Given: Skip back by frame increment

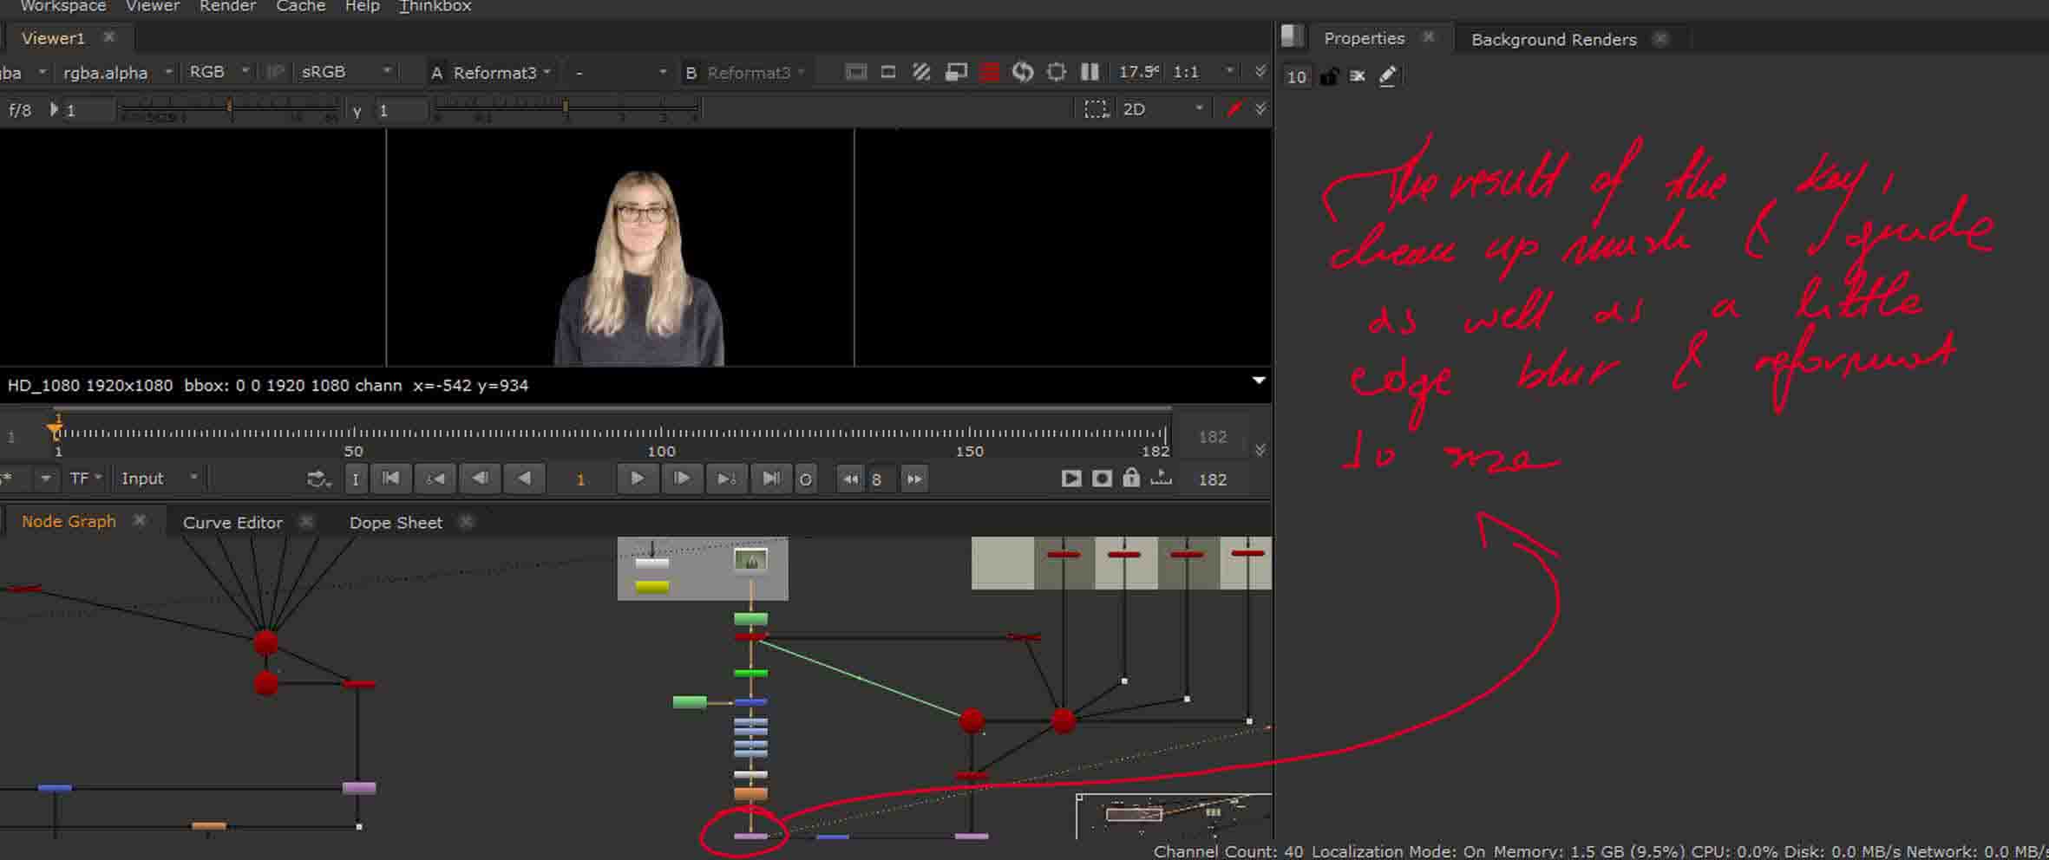Looking at the screenshot, I should (x=850, y=479).
